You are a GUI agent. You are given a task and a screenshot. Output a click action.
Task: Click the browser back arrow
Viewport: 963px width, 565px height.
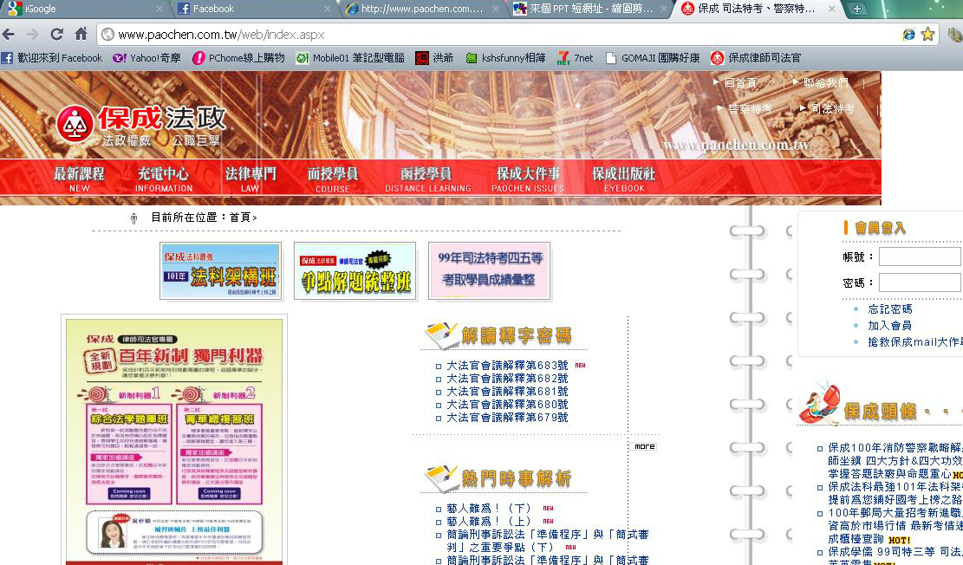point(9,35)
